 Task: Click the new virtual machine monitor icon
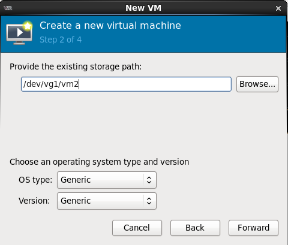pos(19,33)
